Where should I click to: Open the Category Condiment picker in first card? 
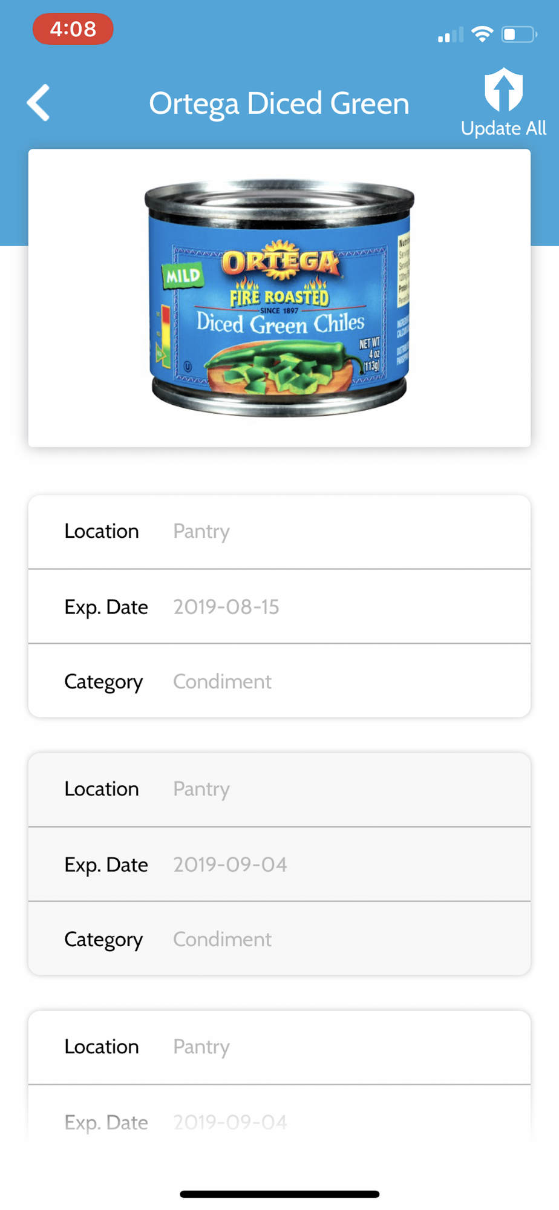coord(279,681)
